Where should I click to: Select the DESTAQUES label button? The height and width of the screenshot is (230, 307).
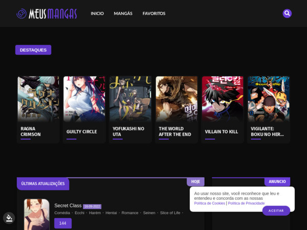[x=33, y=50]
